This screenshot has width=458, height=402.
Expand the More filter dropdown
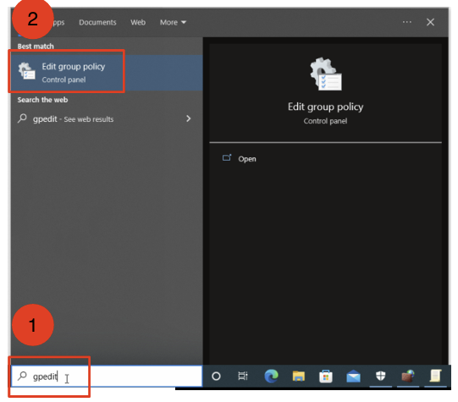(173, 23)
